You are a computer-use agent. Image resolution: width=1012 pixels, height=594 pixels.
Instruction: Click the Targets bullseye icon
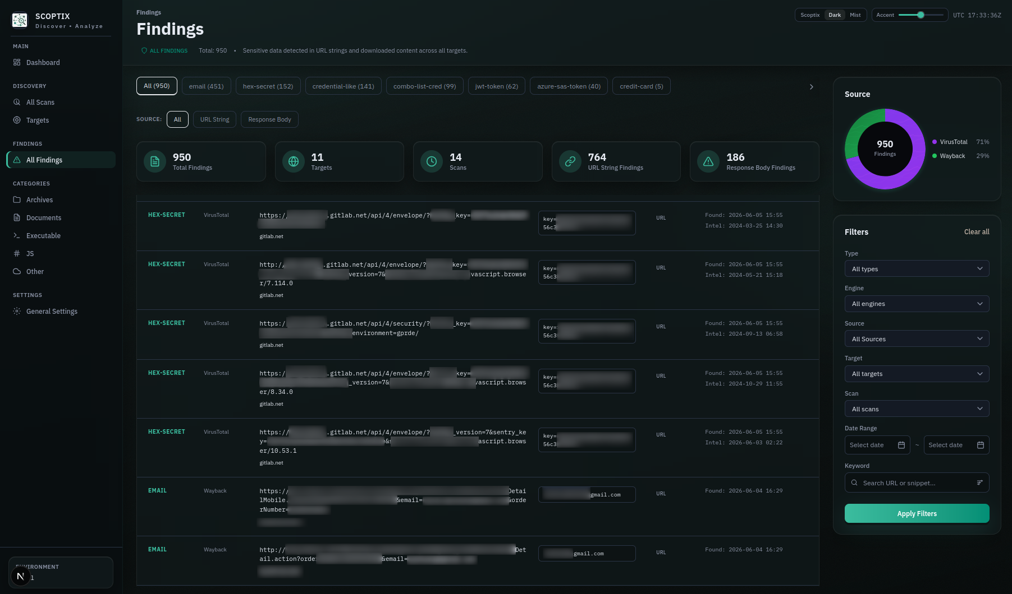coord(17,120)
